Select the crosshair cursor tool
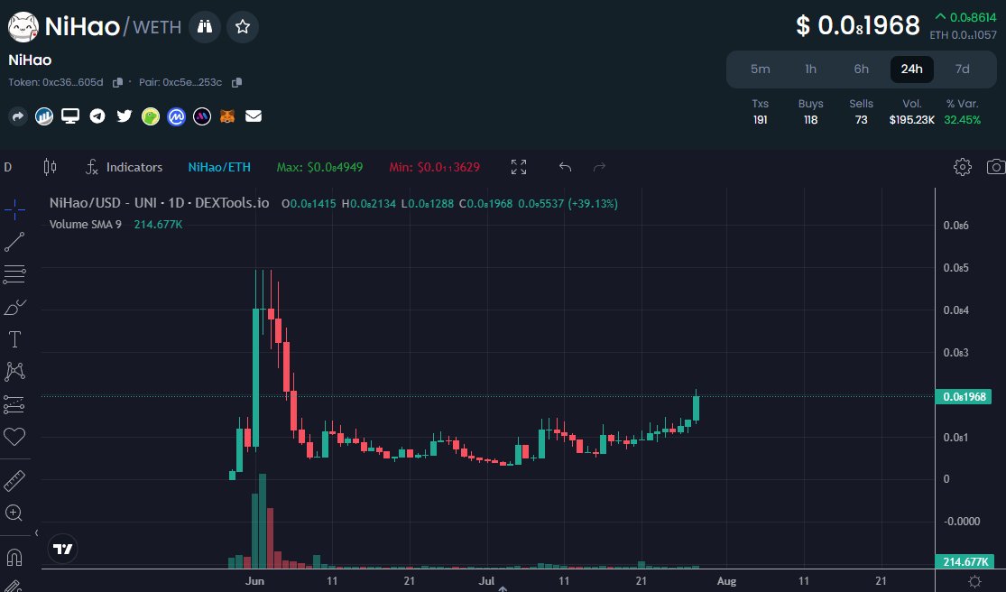 pyautogui.click(x=14, y=209)
